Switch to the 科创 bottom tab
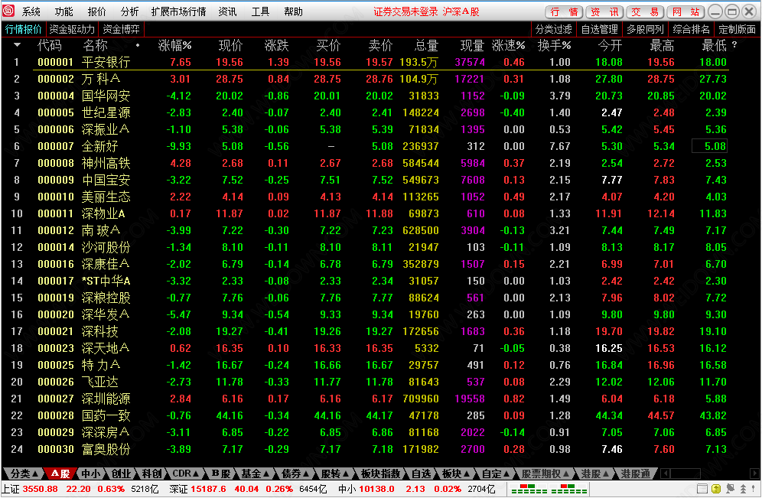Image resolution: width=762 pixels, height=498 pixels. 151,474
